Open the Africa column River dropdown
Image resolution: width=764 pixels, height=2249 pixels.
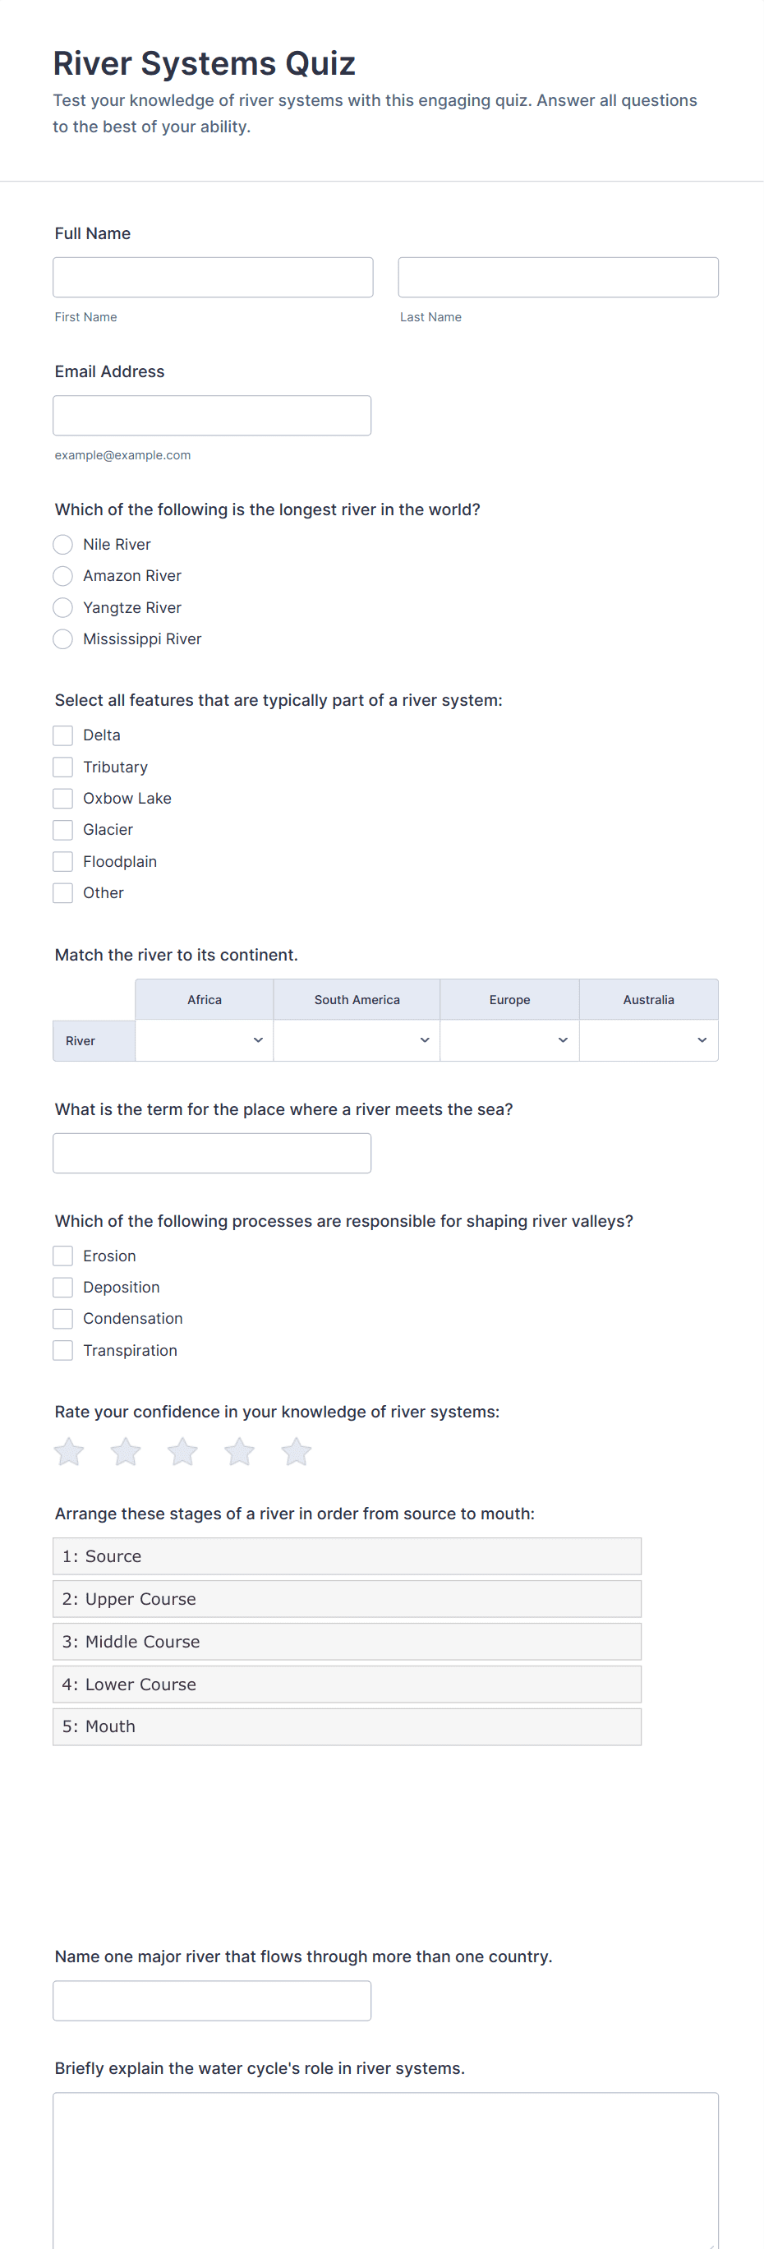(205, 1040)
